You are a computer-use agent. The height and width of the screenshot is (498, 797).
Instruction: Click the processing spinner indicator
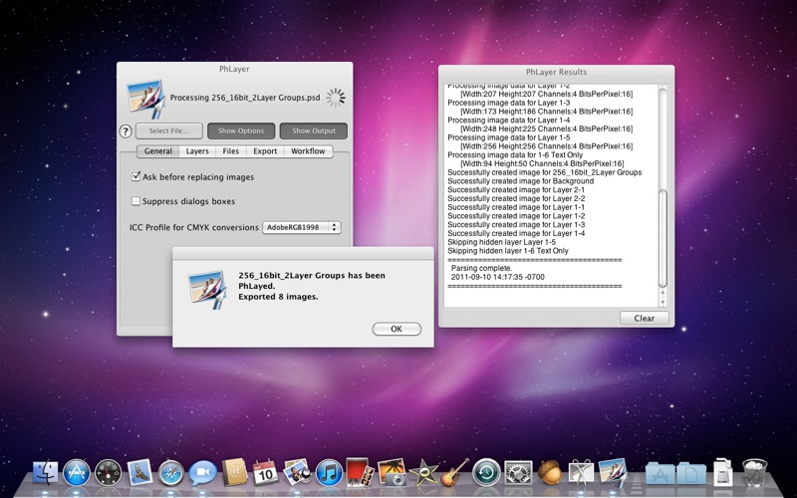336,98
